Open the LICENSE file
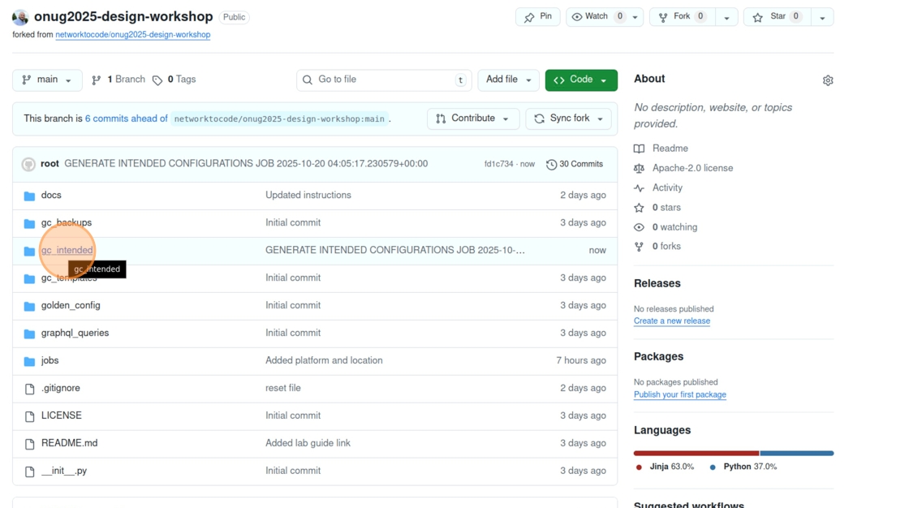 [x=62, y=415]
